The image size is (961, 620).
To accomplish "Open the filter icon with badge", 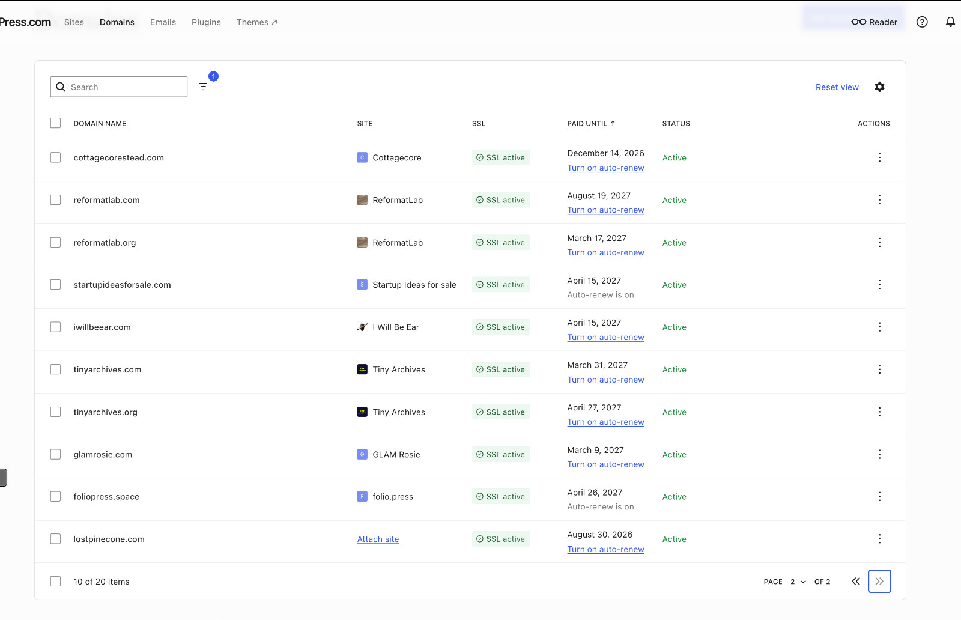I will tap(204, 87).
